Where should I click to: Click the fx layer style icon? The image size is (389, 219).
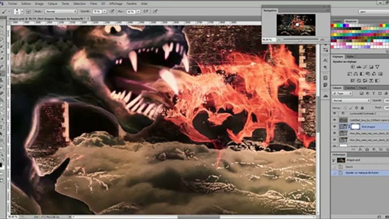pyautogui.click(x=360, y=149)
